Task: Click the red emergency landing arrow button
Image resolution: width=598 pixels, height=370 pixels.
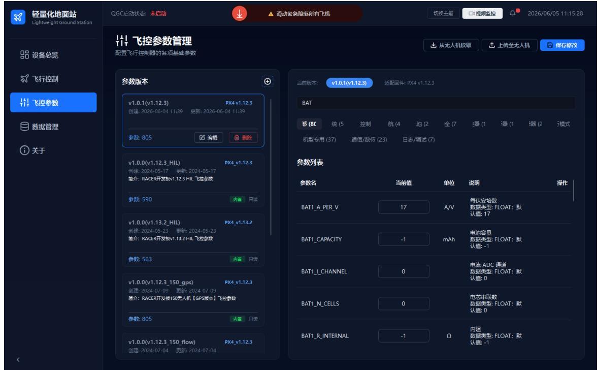Action: point(240,14)
